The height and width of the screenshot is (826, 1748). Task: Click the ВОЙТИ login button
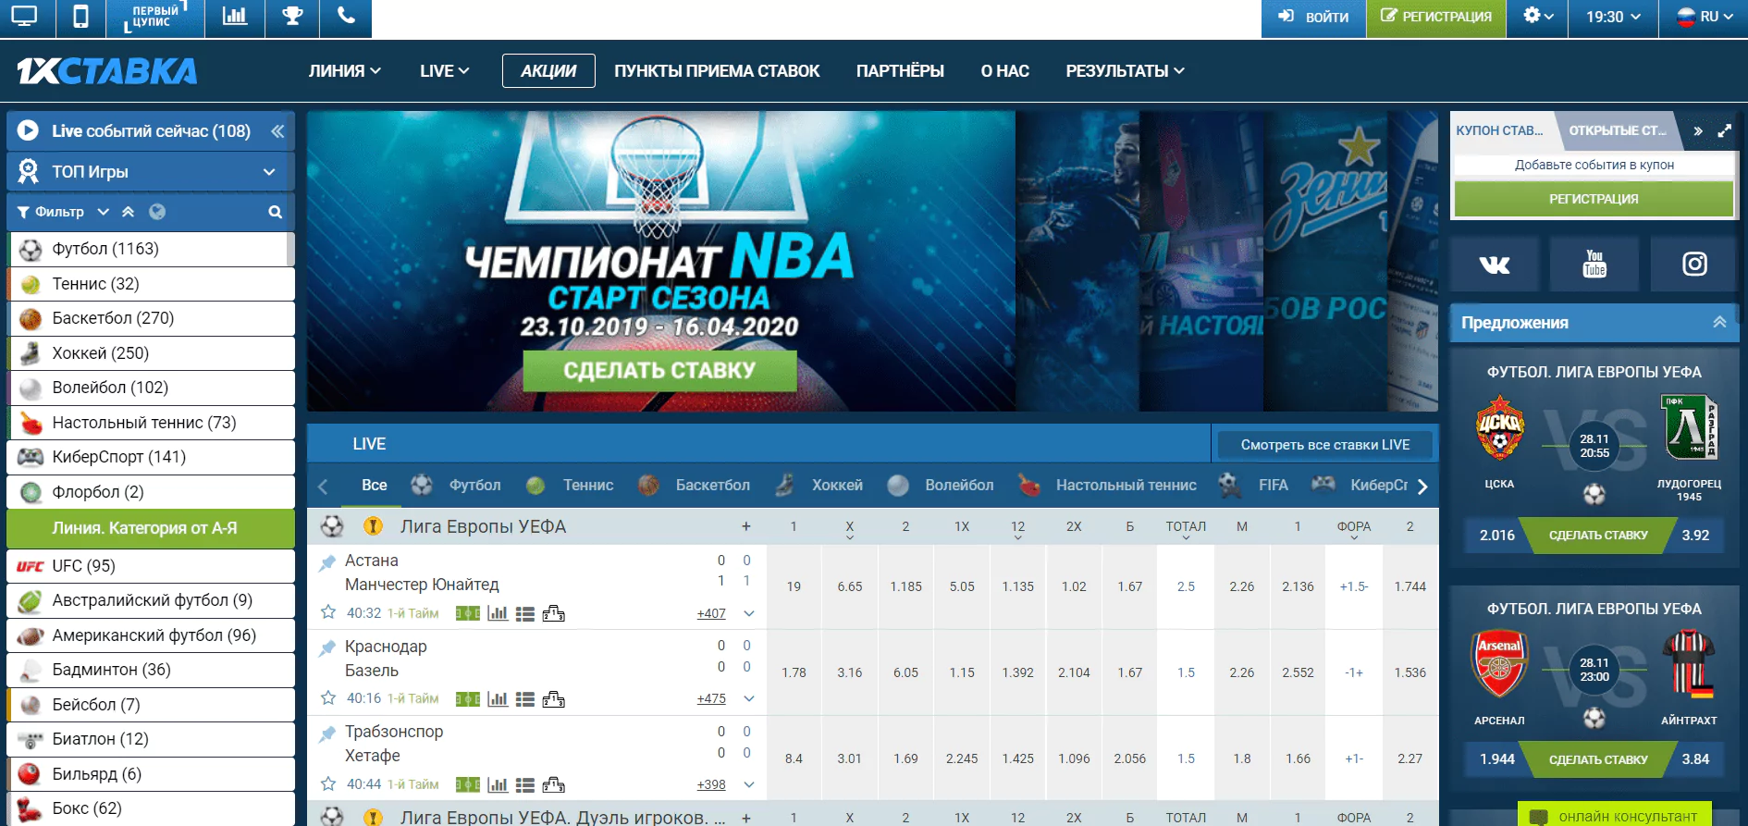(x=1313, y=17)
